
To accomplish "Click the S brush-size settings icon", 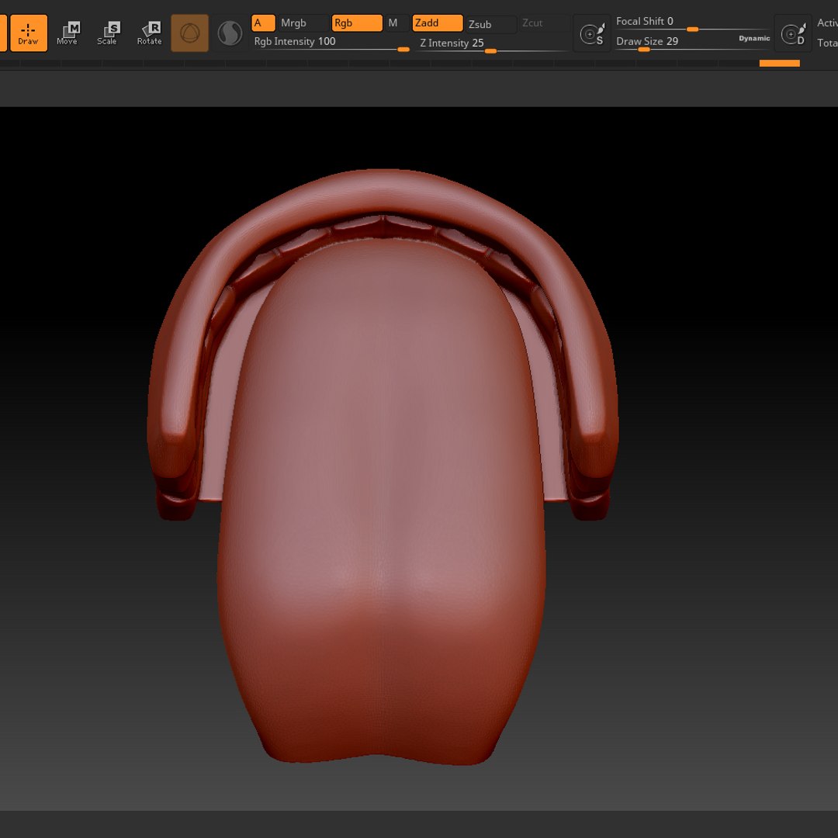I will [591, 33].
